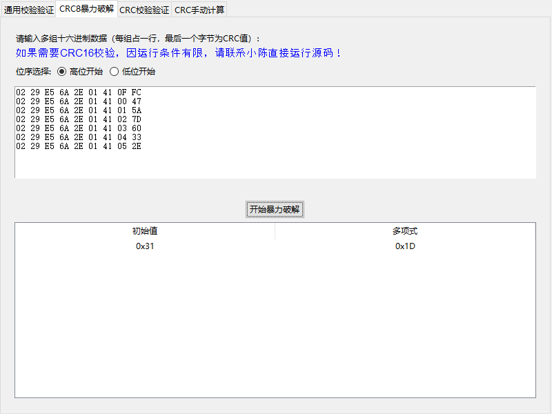552x414 pixels.
Task: Click the data line ending in 01 5A
Action: point(79,110)
